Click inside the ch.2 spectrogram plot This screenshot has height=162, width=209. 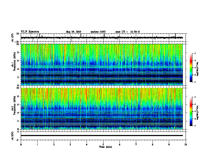tap(102, 109)
